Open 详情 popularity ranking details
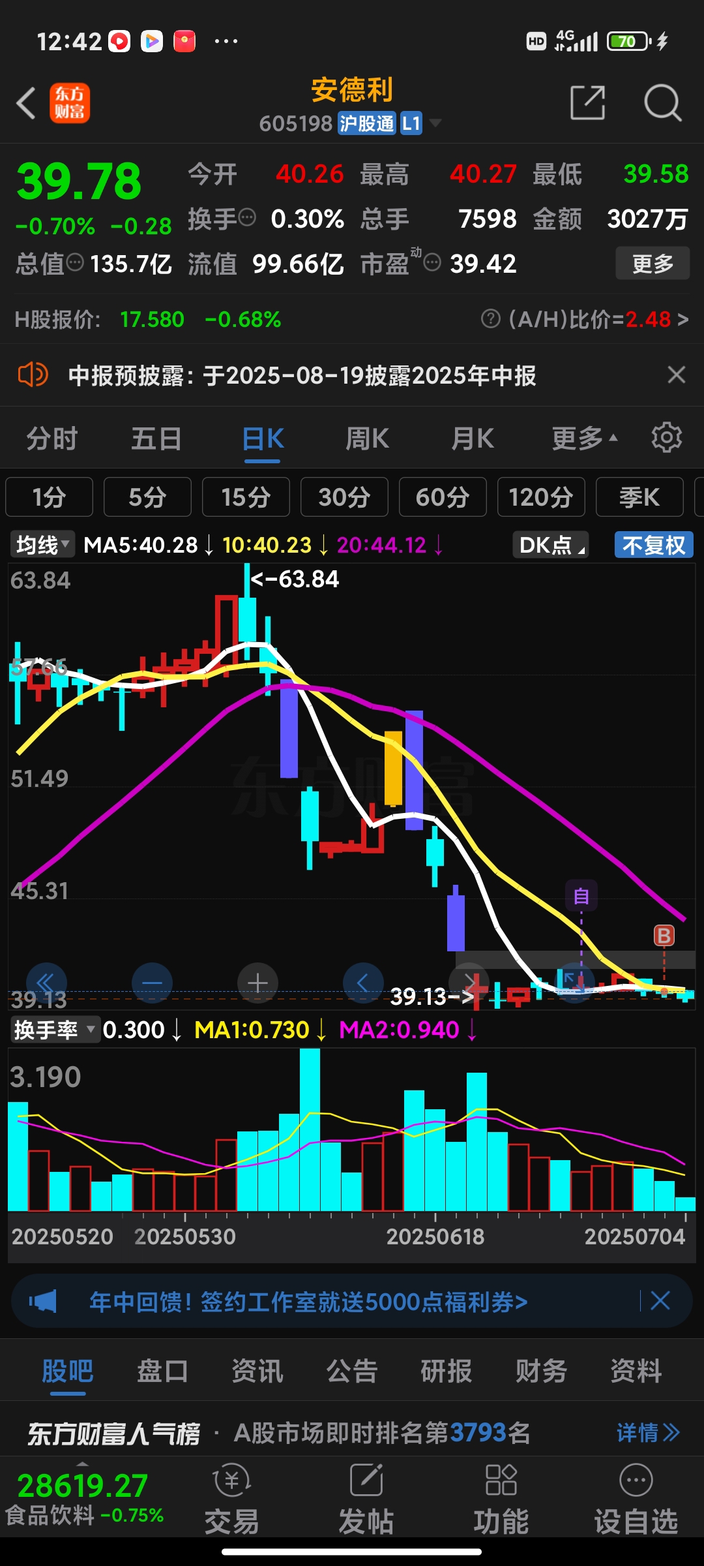 pos(649,1433)
